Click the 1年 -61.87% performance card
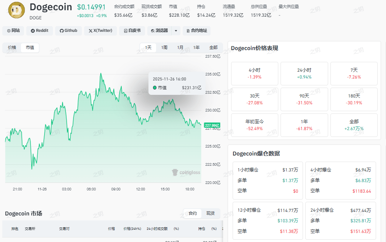The width and height of the screenshot is (386, 242). 304,125
